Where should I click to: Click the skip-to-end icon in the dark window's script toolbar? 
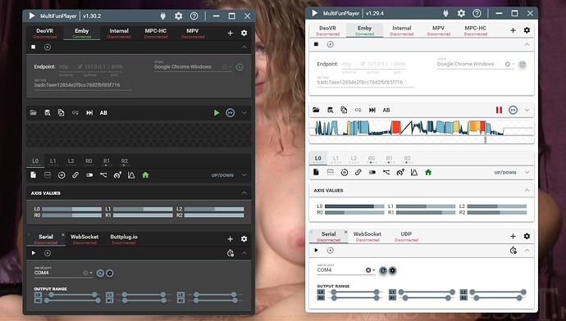[x=89, y=113]
